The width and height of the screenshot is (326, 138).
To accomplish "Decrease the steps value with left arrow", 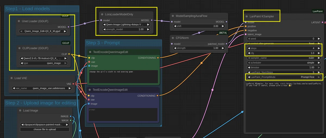I will tap(249, 48).
